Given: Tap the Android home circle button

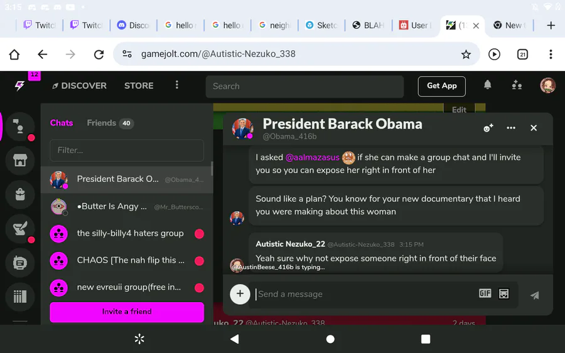Looking at the screenshot, I should tap(330, 339).
